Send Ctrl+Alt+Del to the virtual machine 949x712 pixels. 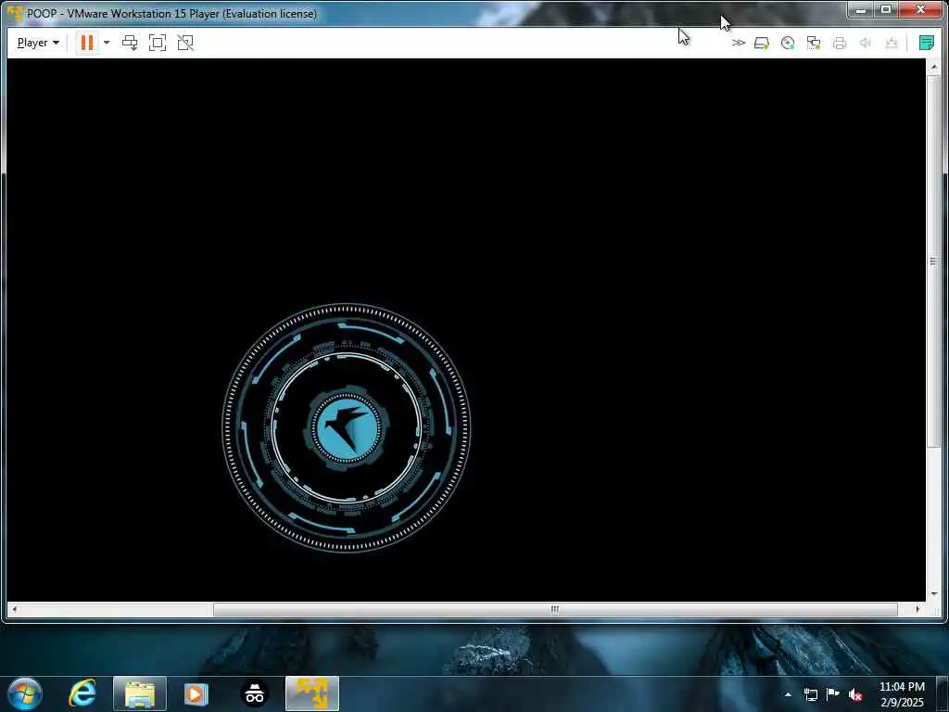(130, 43)
